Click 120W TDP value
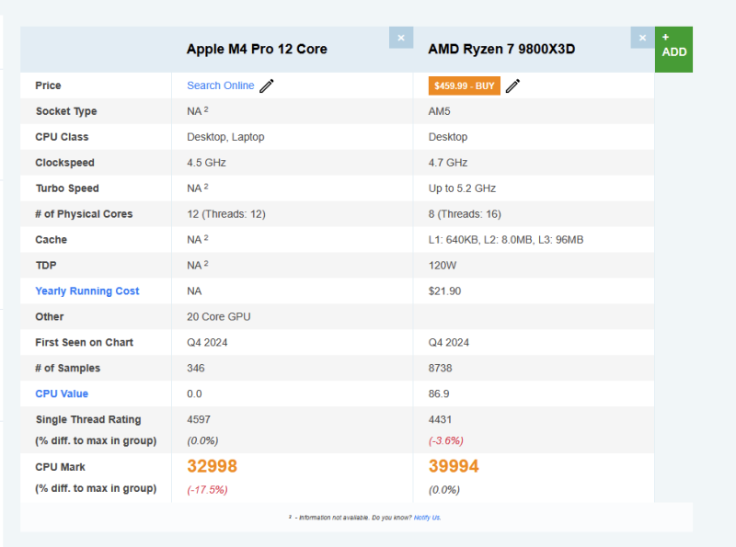Screen dimensions: 736x547 [x=443, y=266]
